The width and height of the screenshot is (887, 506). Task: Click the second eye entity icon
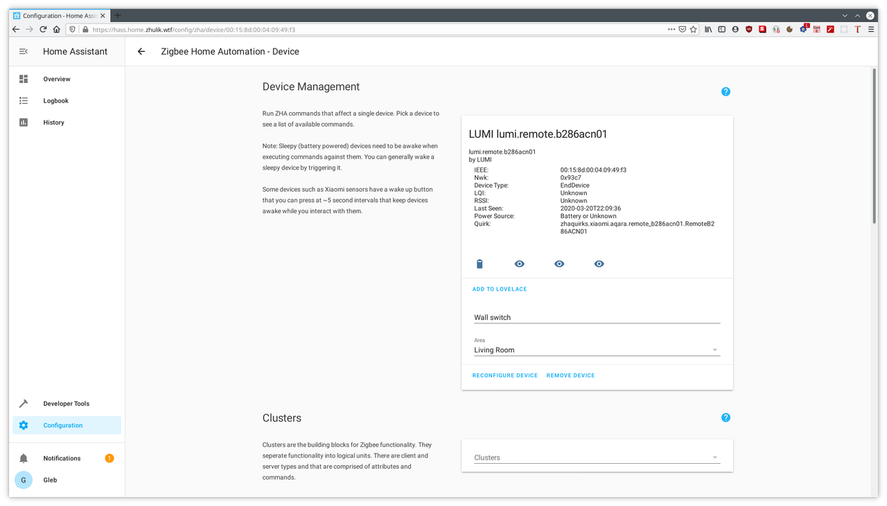point(559,264)
